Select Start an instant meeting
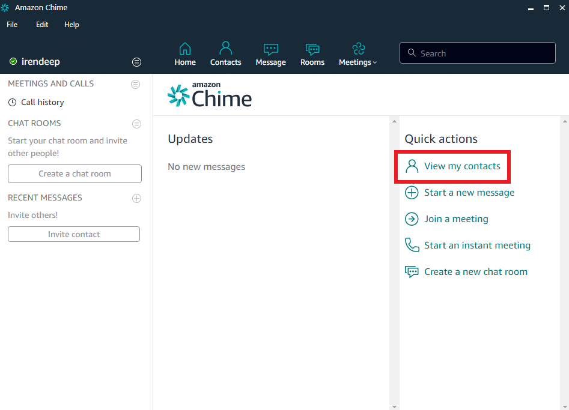 point(467,246)
